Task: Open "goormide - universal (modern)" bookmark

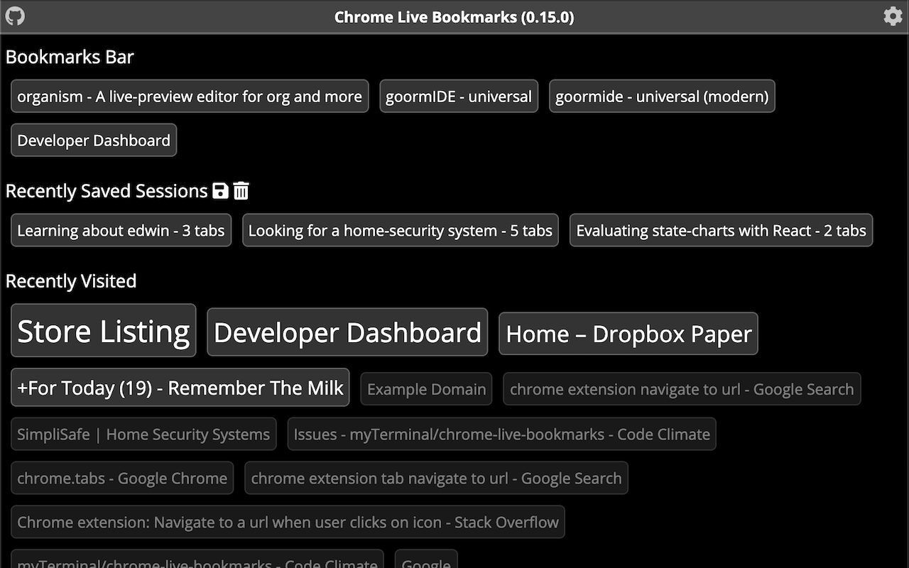Action: point(662,96)
